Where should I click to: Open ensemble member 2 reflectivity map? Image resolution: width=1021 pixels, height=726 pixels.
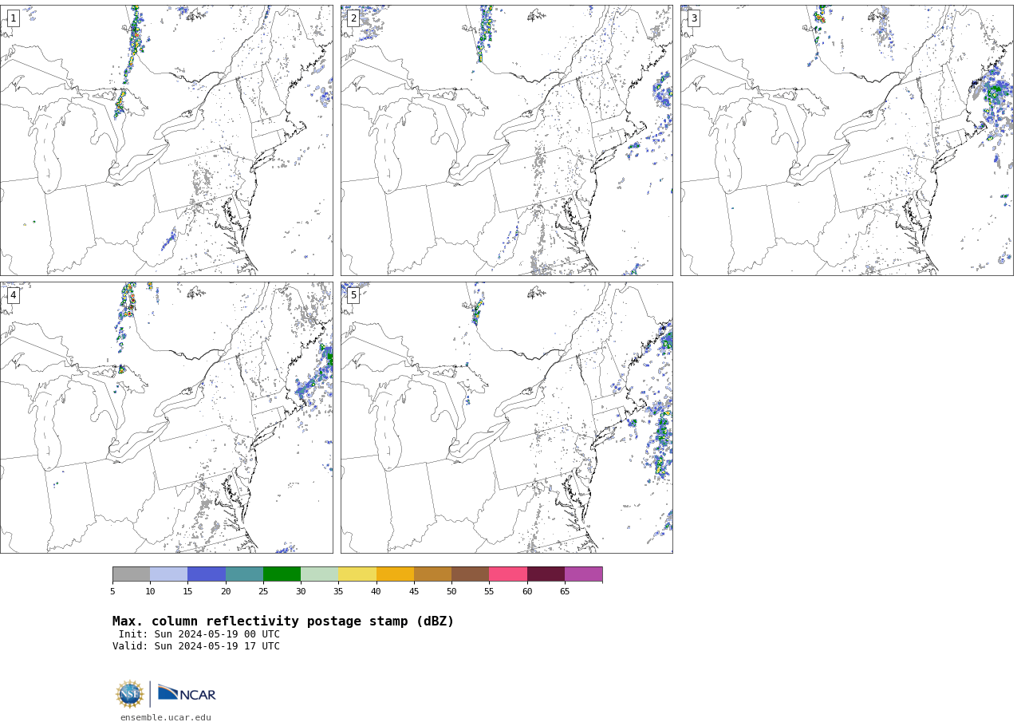tap(507, 140)
